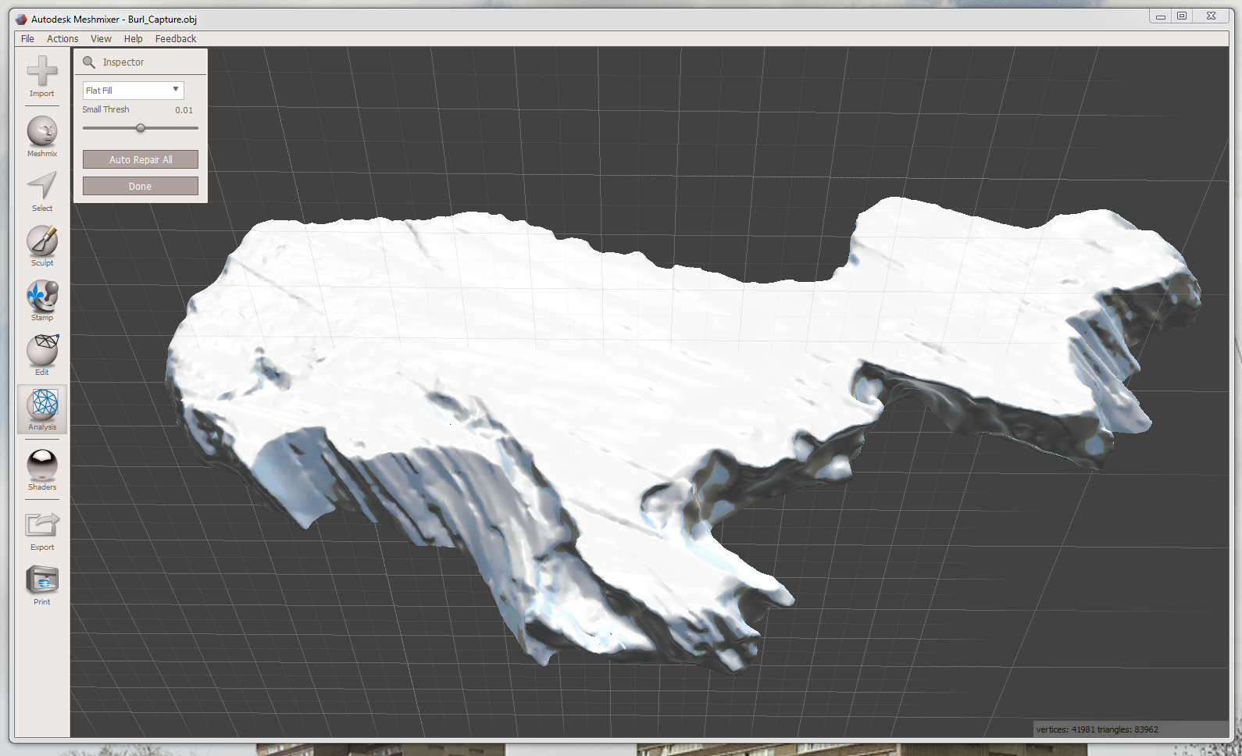Click the Small Thresh slider handle
The width and height of the screenshot is (1242, 756).
(141, 128)
